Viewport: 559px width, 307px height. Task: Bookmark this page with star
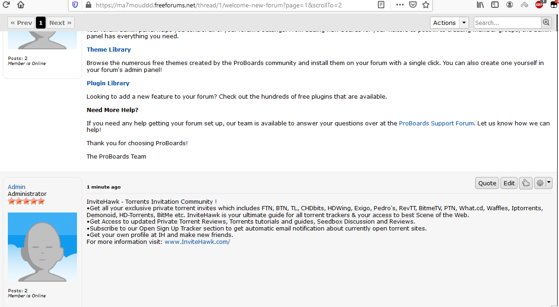[x=426, y=5]
